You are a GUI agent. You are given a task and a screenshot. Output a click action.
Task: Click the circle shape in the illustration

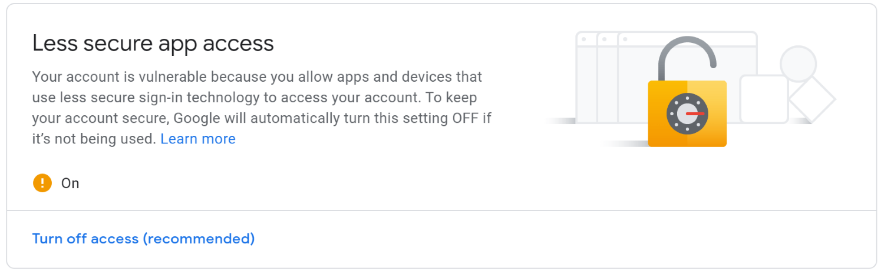(798, 63)
